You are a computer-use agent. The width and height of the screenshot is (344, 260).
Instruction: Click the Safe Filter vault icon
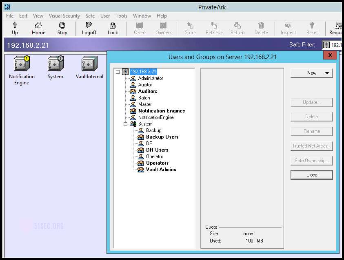point(326,45)
